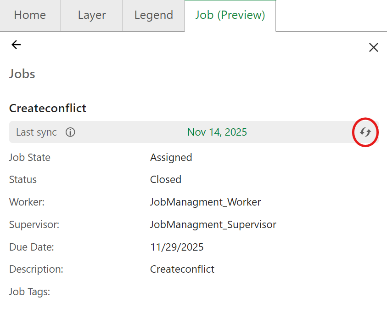Select the Legend tab
The height and width of the screenshot is (309, 387).
pos(153,15)
